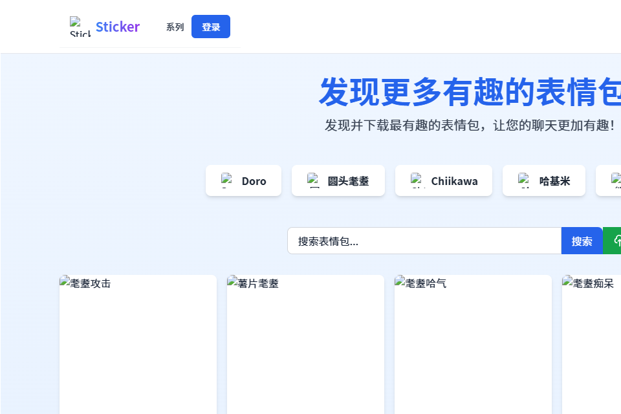This screenshot has width=621, height=414.
Task: Open the Sticker home link text
Action: click(118, 27)
